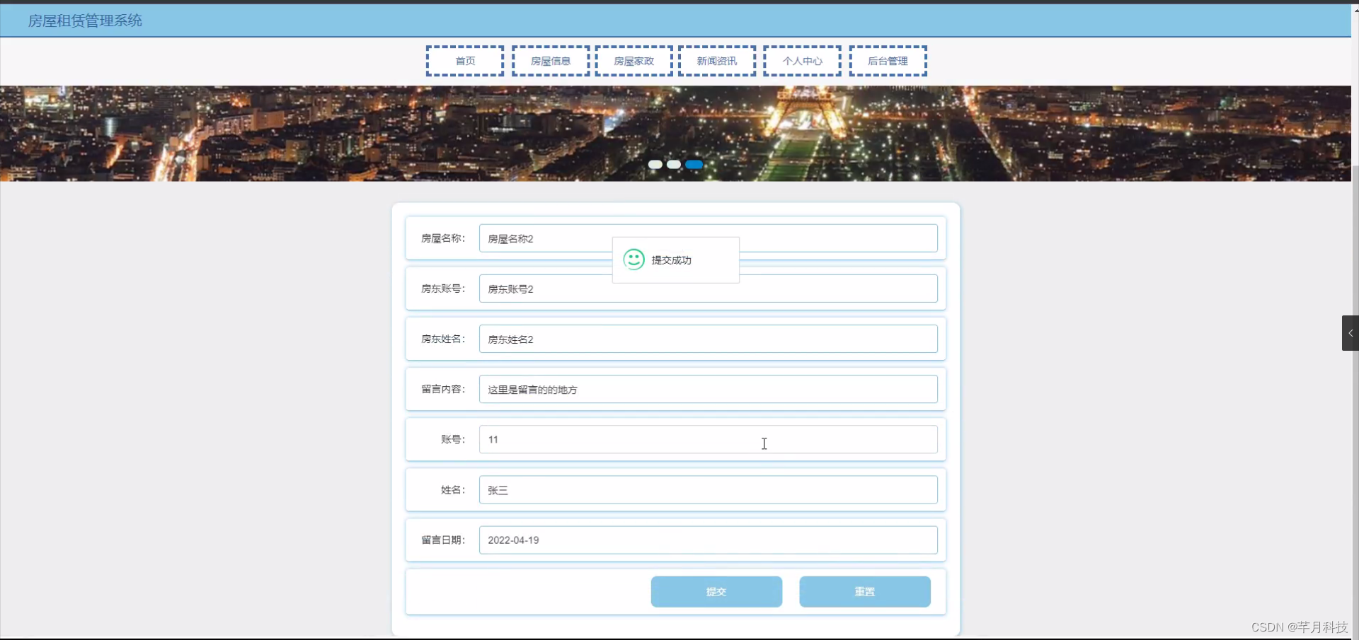Collapse the sidebar using the left arrow tab

[x=1350, y=332]
